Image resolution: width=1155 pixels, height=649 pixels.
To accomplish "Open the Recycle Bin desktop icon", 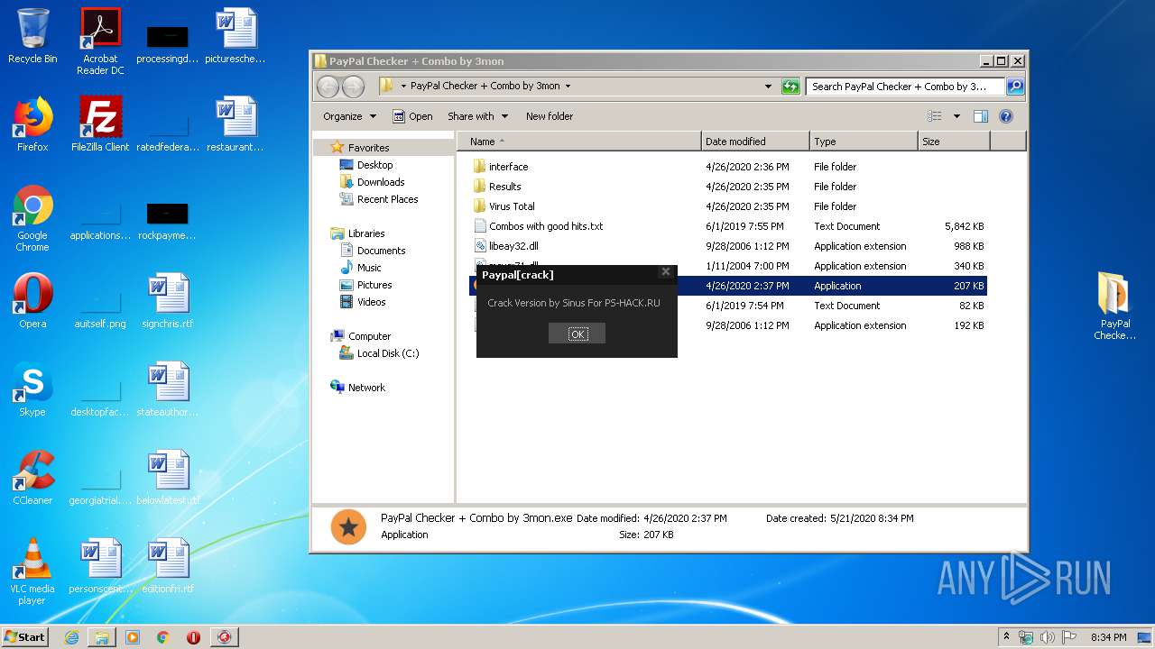I will coord(32,37).
